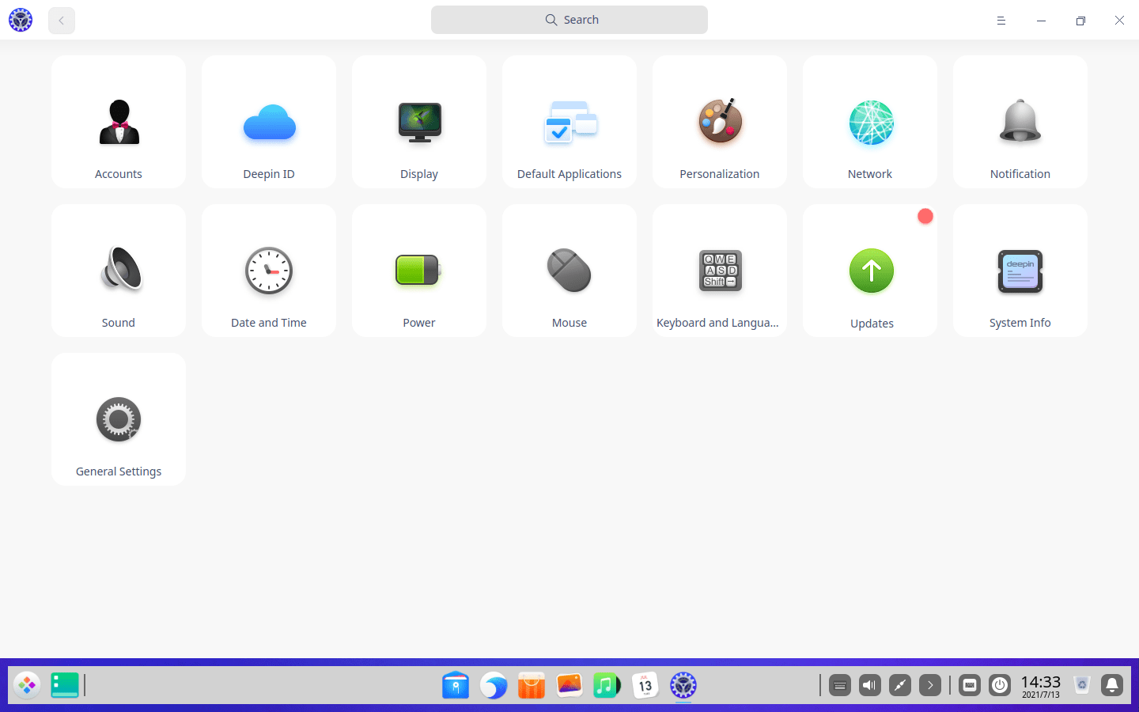Open General Settings gear module
The width and height of the screenshot is (1139, 712).
[x=118, y=419]
